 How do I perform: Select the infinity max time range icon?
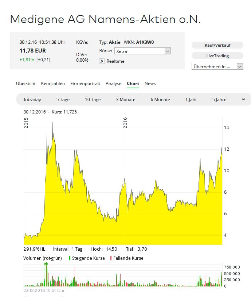tap(243, 100)
